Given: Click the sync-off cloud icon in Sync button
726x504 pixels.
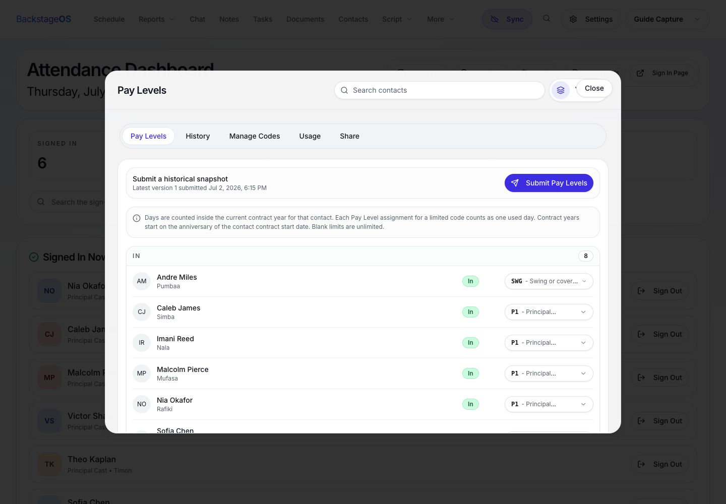Looking at the screenshot, I should [x=495, y=19].
